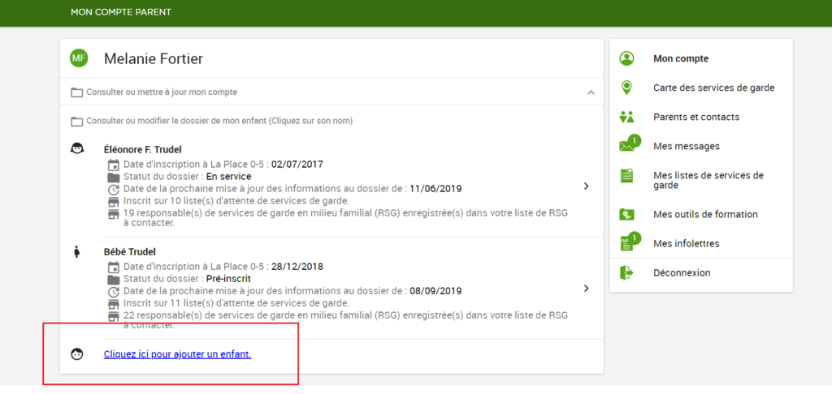Click the MF avatar badge
Viewport: 832px width, 394px height.
pyautogui.click(x=79, y=58)
